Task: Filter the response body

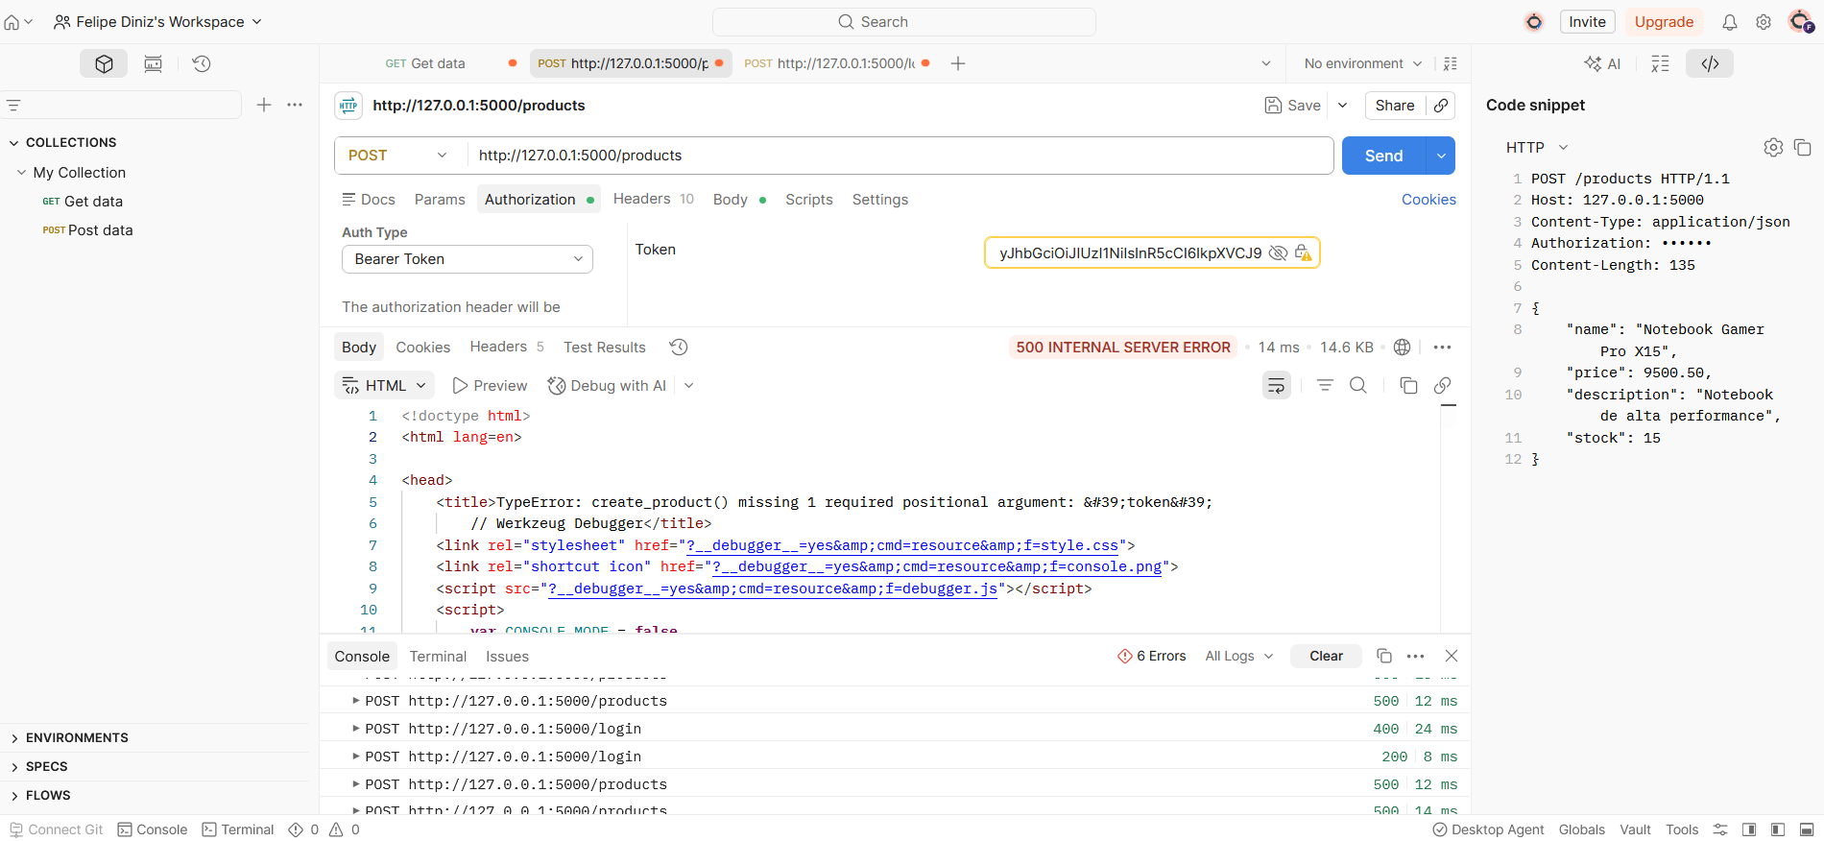Action: point(1325,385)
